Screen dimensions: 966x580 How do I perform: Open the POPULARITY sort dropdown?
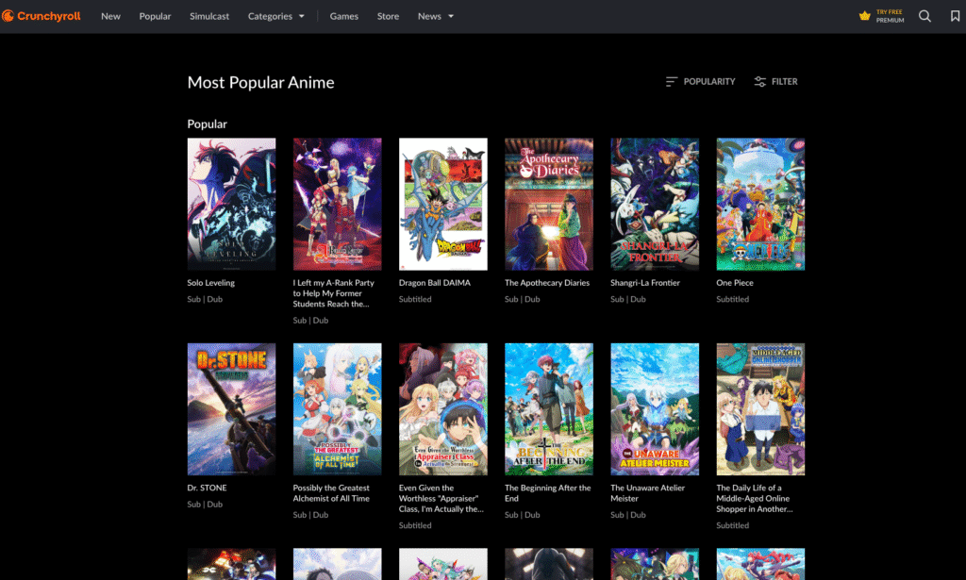(701, 81)
